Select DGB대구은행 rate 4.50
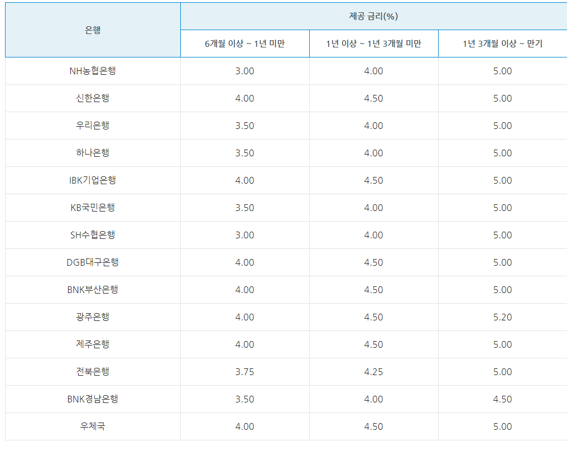567x451 pixels. click(373, 262)
